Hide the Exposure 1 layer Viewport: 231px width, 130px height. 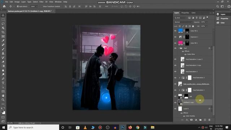[x=175, y=37]
